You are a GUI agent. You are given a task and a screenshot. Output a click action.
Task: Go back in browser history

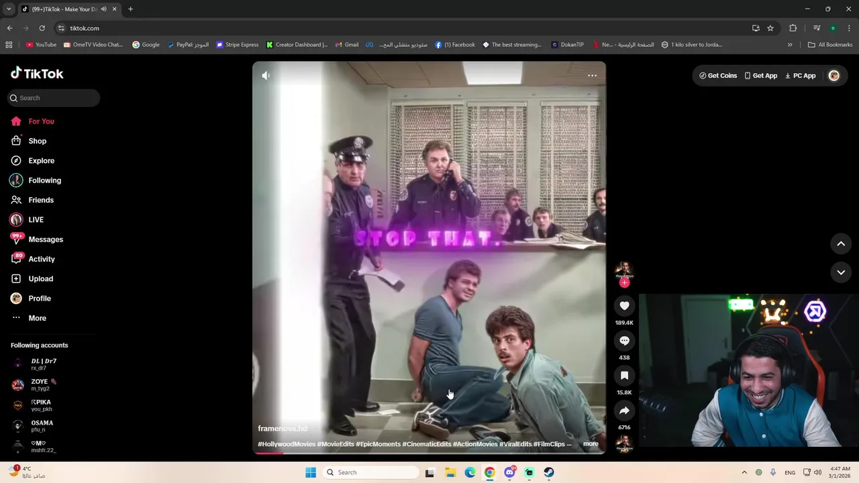pos(9,28)
